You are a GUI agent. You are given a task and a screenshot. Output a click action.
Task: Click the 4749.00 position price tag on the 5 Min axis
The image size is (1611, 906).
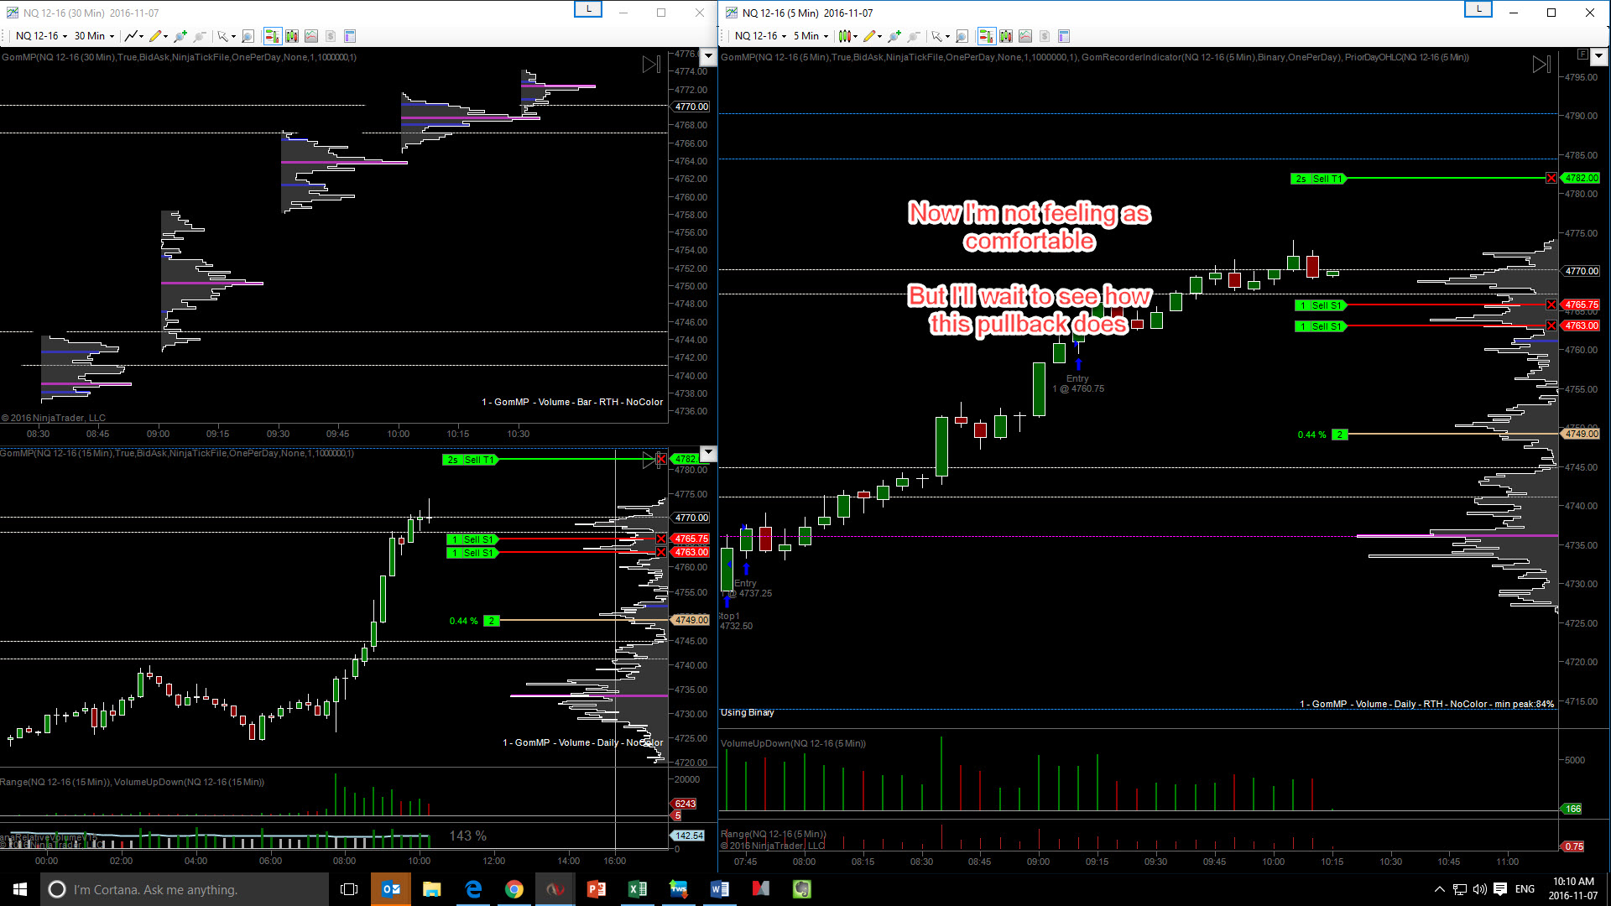coord(1581,434)
